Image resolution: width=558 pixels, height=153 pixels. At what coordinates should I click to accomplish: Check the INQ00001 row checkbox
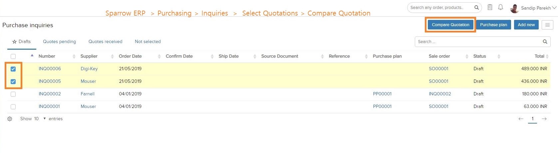click(x=13, y=107)
